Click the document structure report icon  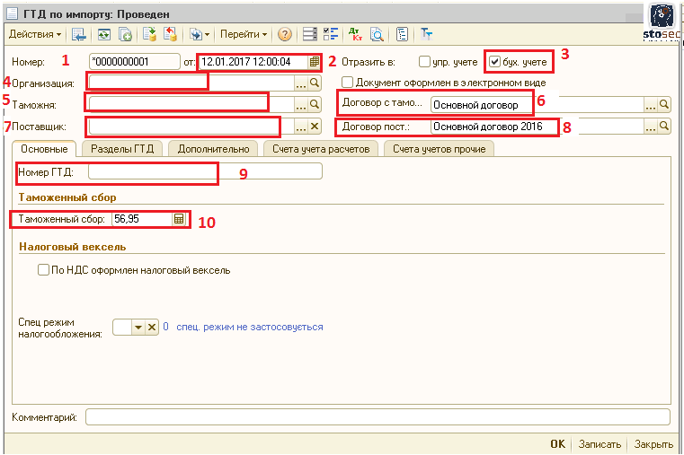pyautogui.click(x=402, y=34)
